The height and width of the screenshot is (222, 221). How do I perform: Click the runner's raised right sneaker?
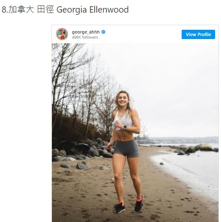139,204
